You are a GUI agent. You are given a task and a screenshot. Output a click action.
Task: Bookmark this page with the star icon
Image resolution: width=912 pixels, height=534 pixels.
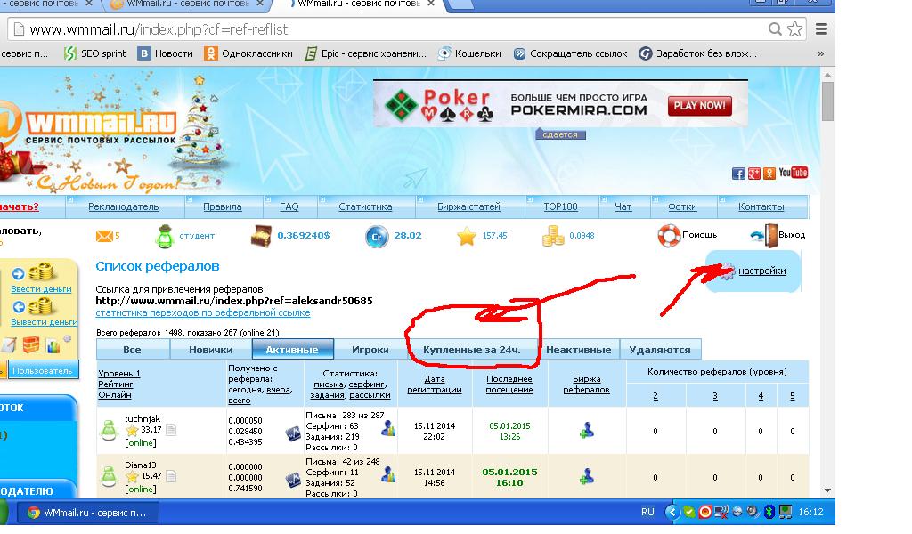pyautogui.click(x=795, y=29)
